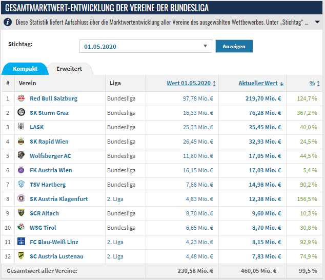Switch to the Erweitert tab
The height and width of the screenshot is (280, 325).
click(69, 69)
